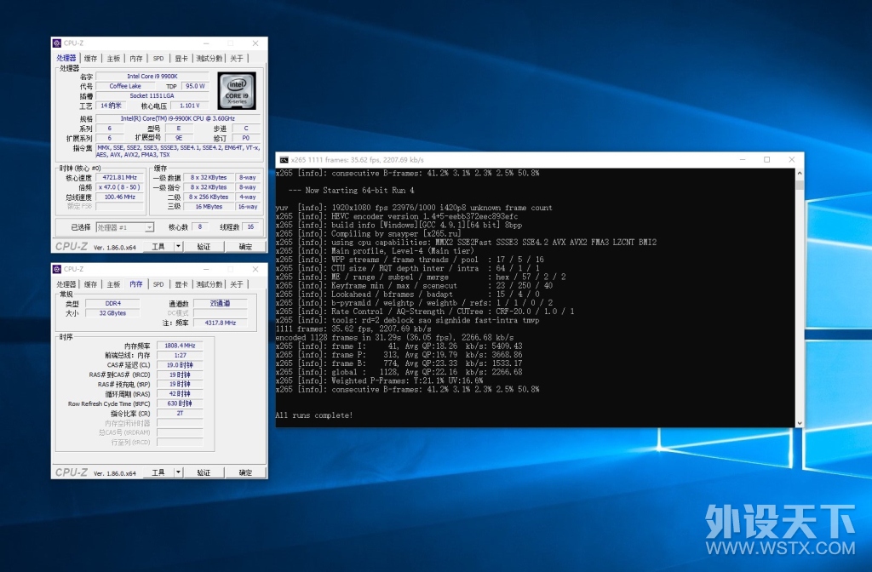Maximize the x265 console window
This screenshot has height=572, width=872.
coord(767,159)
